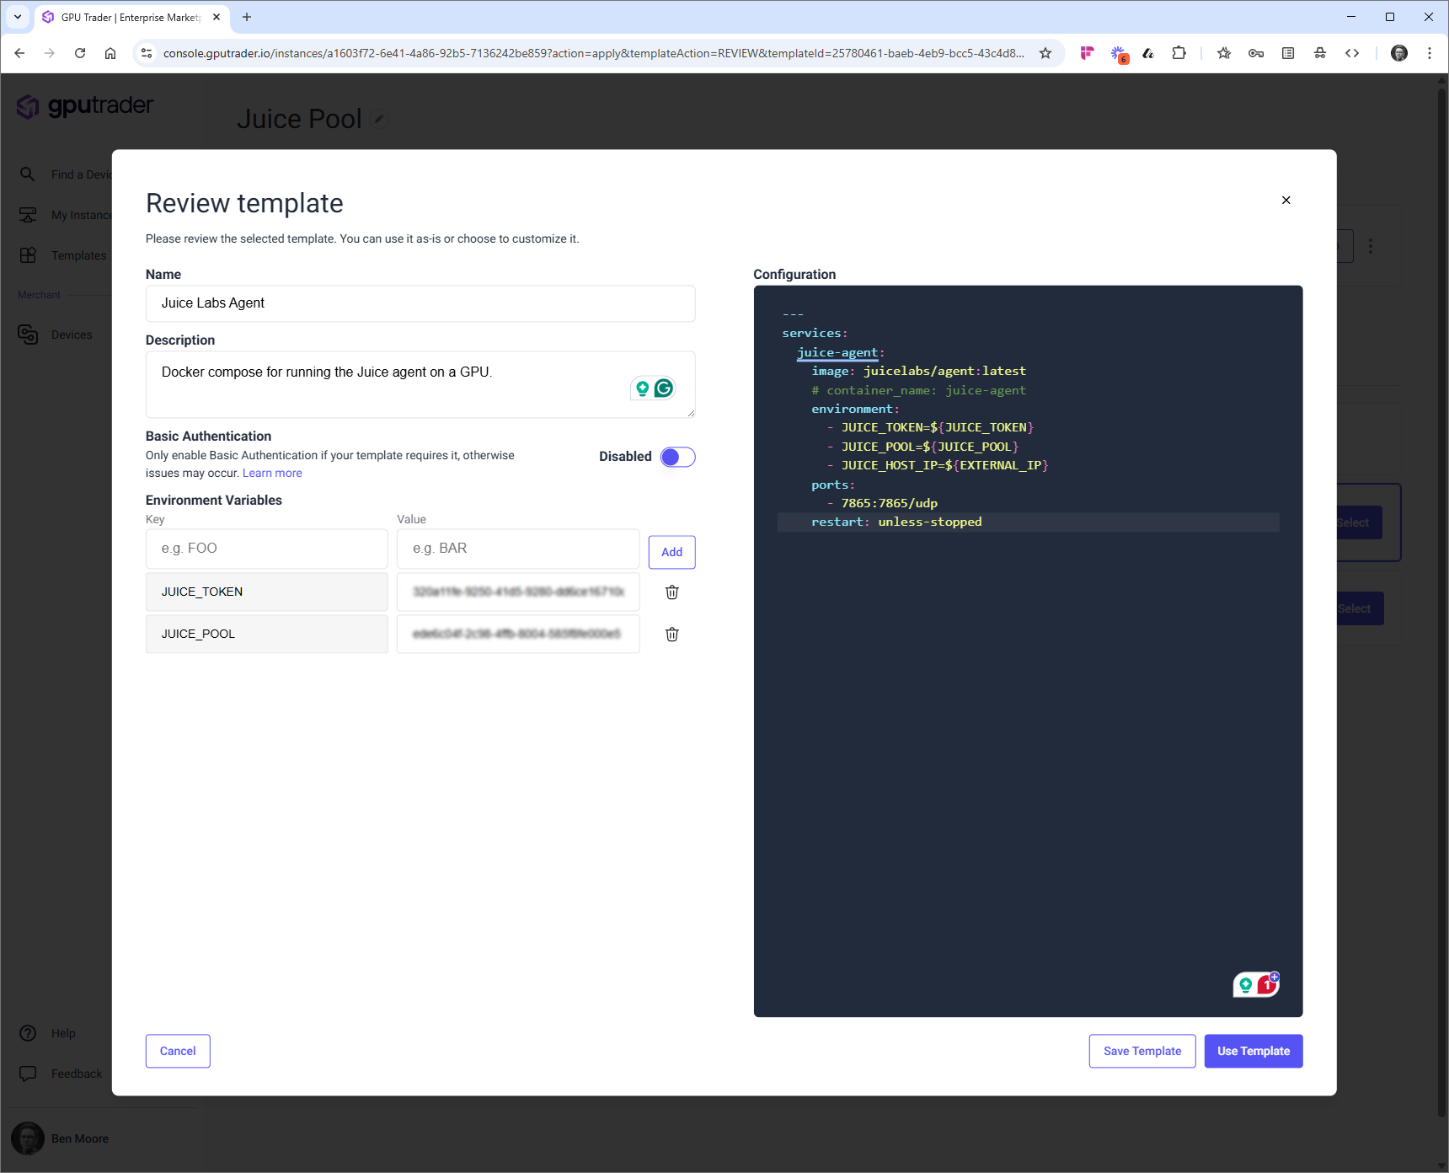Click the JUICE_POOL value field
The image size is (1449, 1173).
tap(518, 634)
